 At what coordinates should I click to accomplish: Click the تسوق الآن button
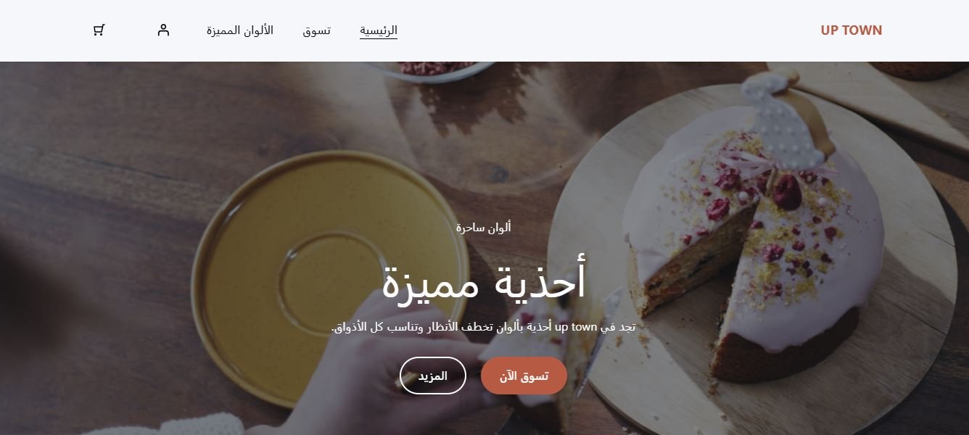[x=524, y=376]
